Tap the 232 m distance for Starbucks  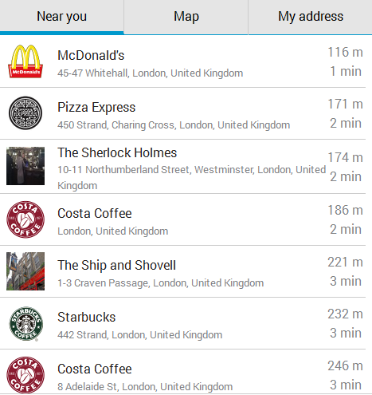tap(345, 314)
